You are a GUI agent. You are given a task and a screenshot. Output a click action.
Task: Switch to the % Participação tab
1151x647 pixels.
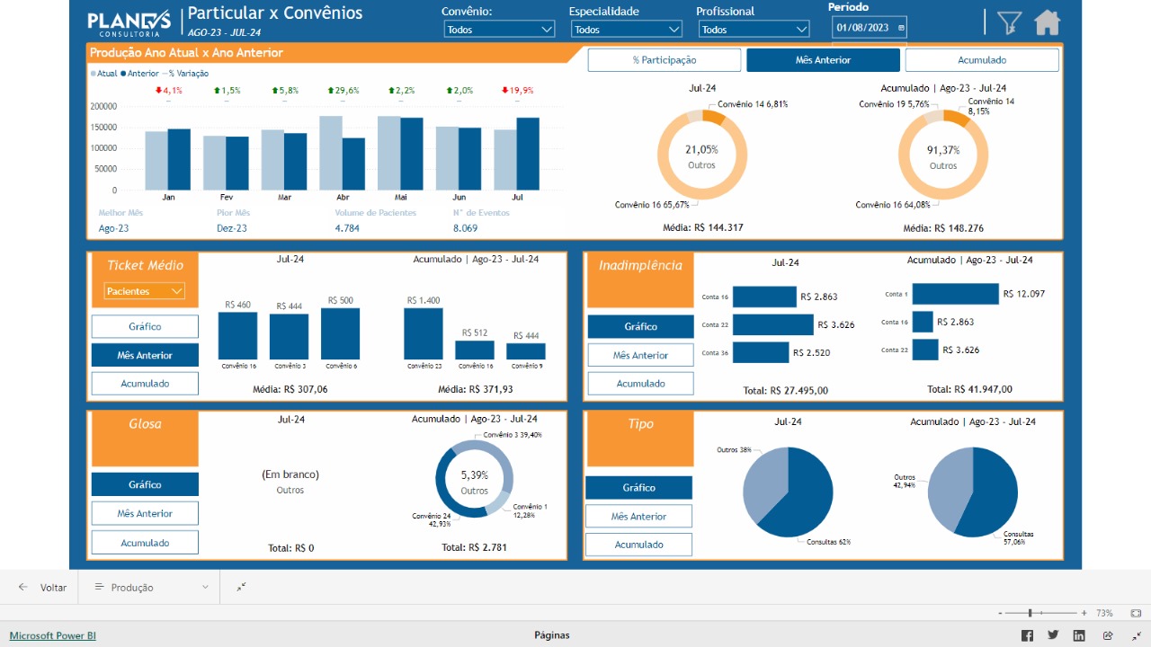(665, 60)
